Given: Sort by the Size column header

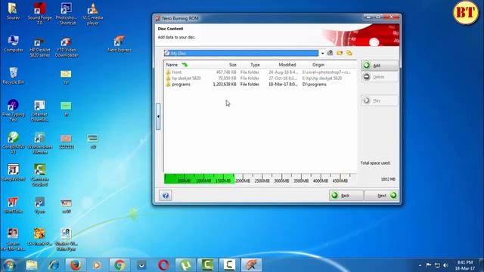Looking at the screenshot, I should point(233,65).
